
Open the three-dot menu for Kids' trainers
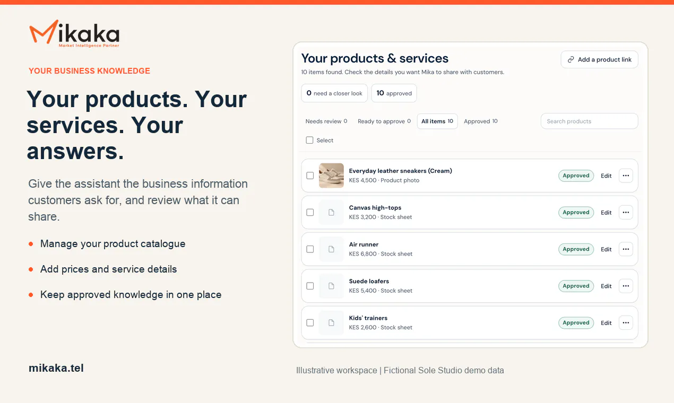(x=626, y=322)
